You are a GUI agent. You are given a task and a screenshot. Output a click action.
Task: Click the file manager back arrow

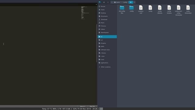coord(104,2)
